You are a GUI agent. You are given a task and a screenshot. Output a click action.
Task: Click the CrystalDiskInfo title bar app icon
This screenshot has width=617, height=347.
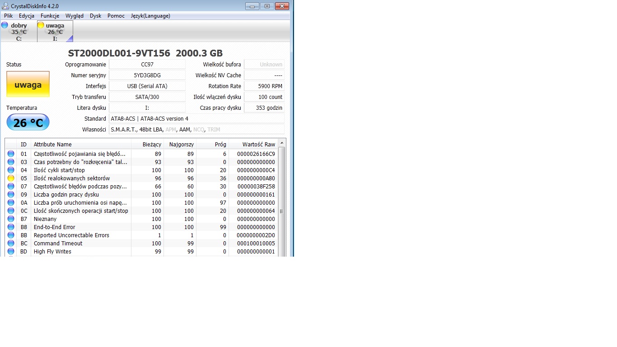(x=5, y=6)
